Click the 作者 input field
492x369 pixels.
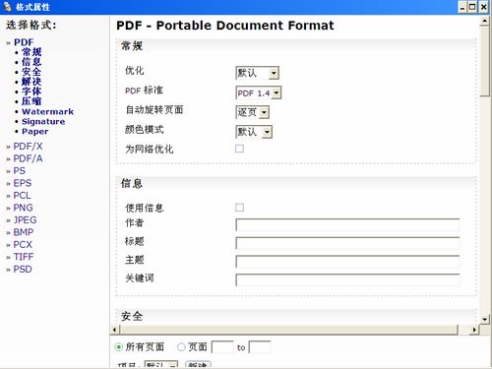[x=347, y=224]
